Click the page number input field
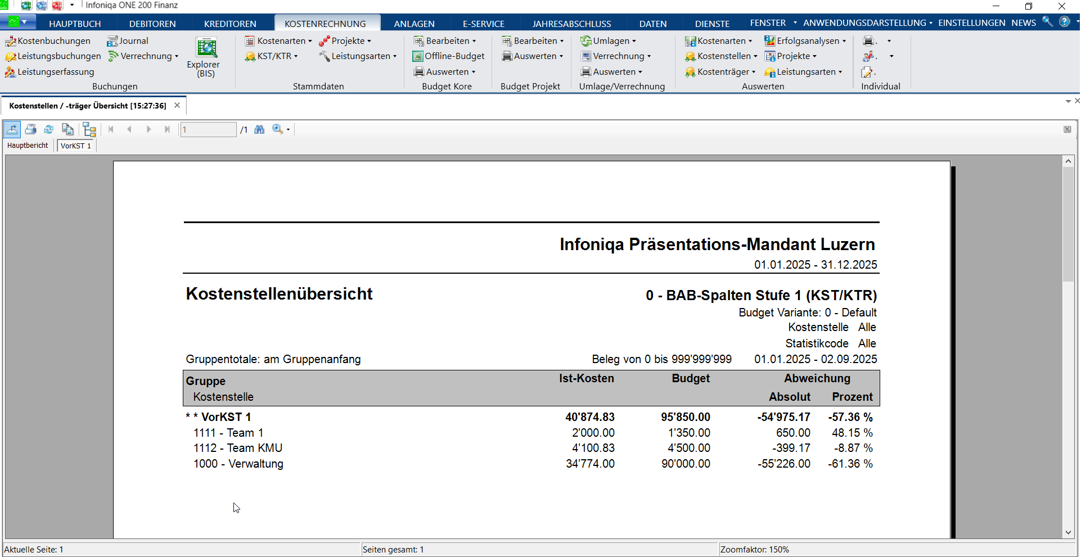 pos(208,130)
